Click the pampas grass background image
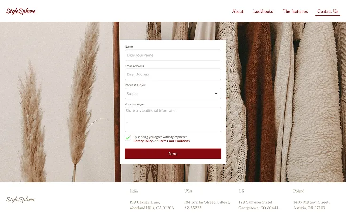The image size is (346, 216). point(57,102)
